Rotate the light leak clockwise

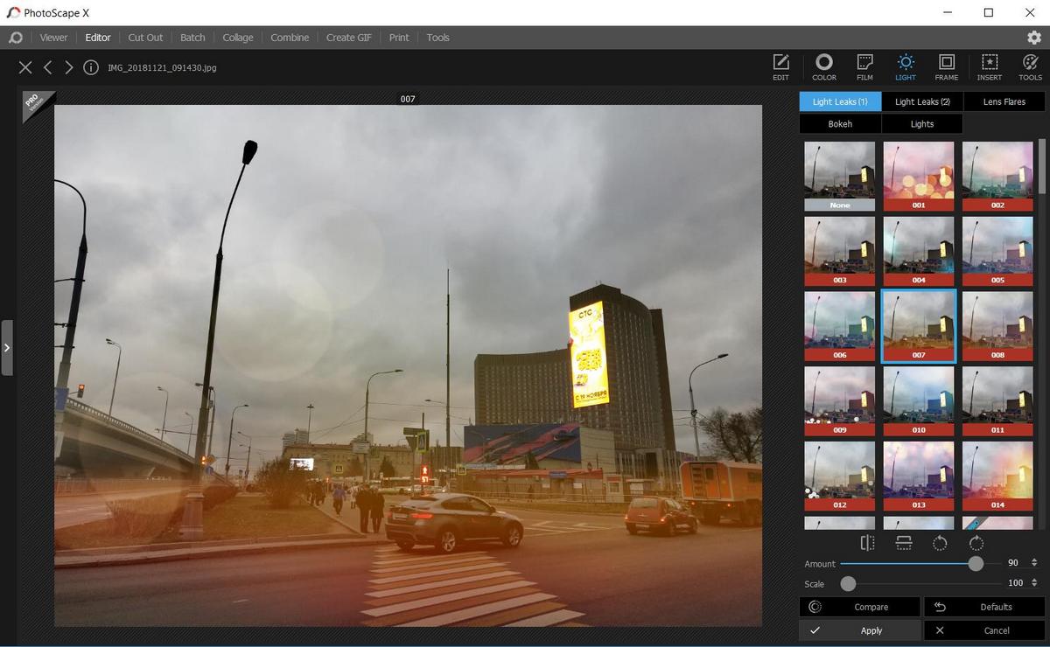click(x=976, y=543)
